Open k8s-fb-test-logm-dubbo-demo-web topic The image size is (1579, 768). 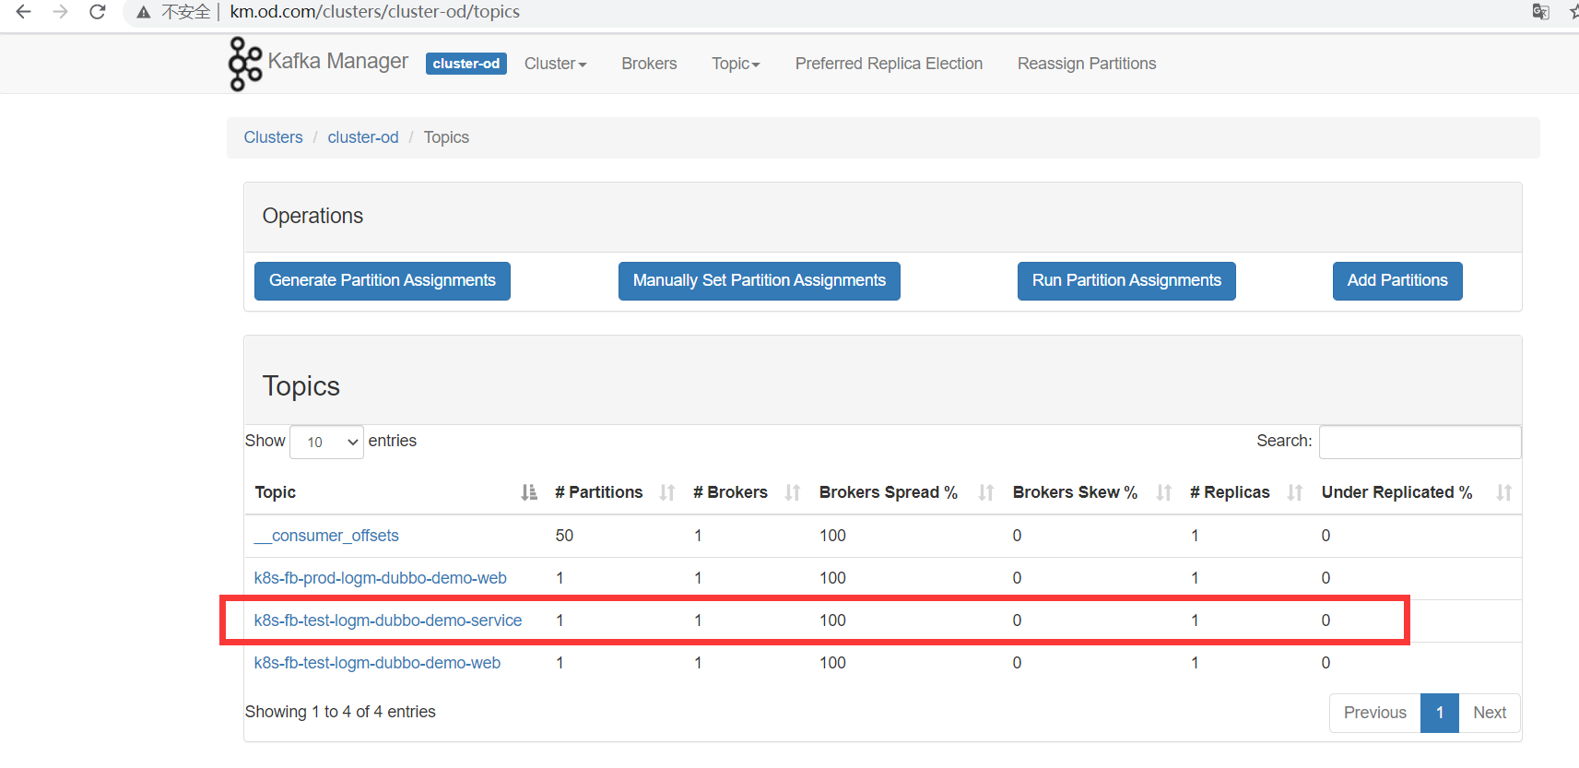[377, 663]
